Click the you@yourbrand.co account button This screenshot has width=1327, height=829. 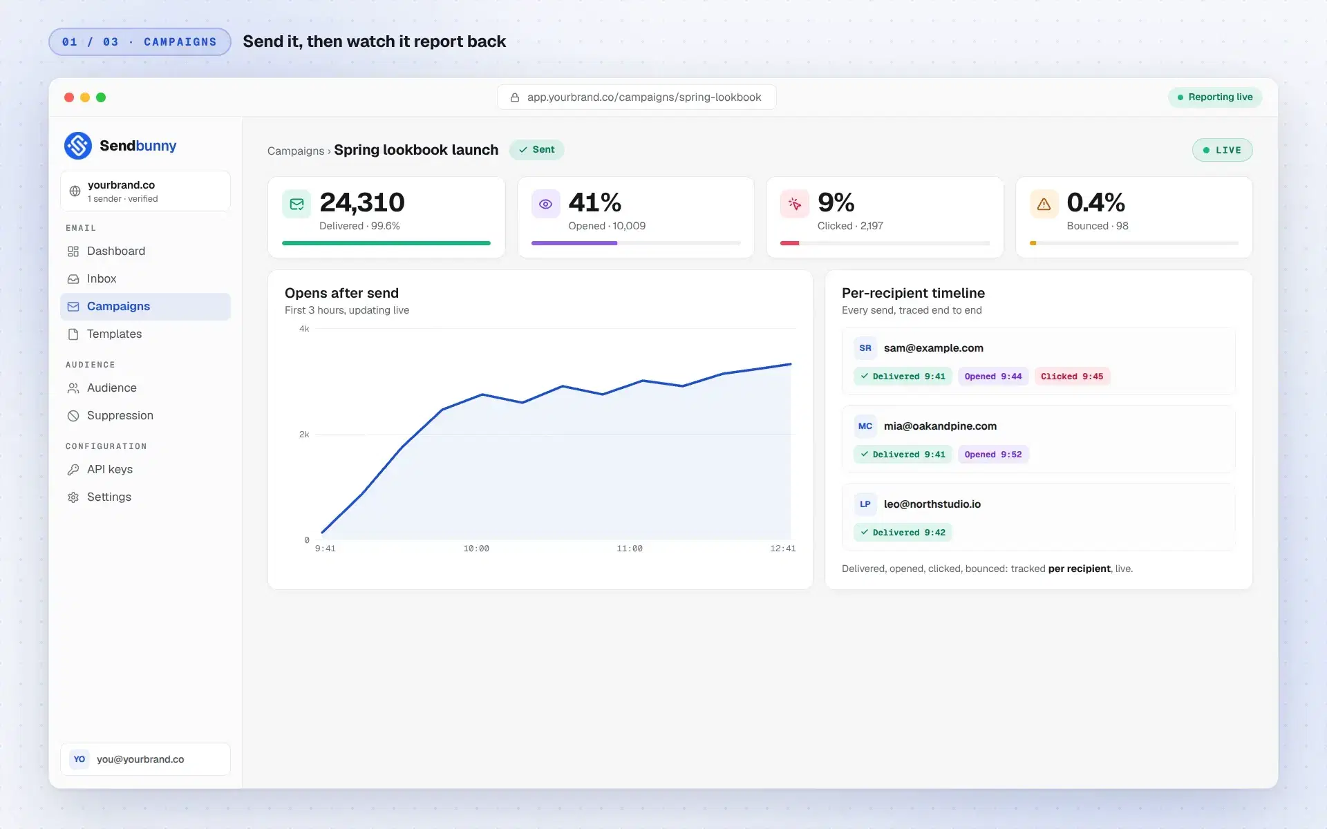point(145,759)
